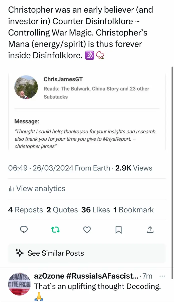
Task: Click the ChrisJamesGT username
Action: click(63, 79)
